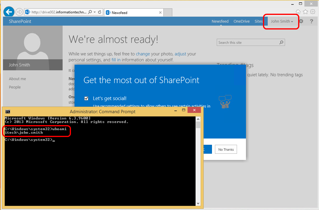Open SharePoint help question mark
The width and height of the screenshot is (319, 210).
[x=311, y=21]
